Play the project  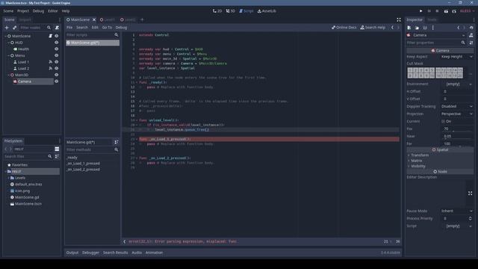[421, 11]
